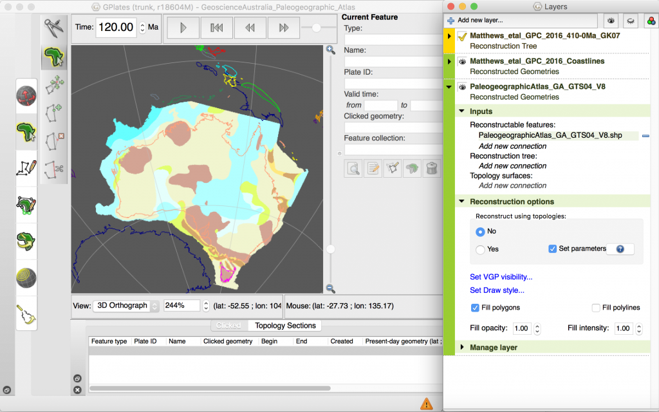Select the Drag Globe navigation tool

26,97
